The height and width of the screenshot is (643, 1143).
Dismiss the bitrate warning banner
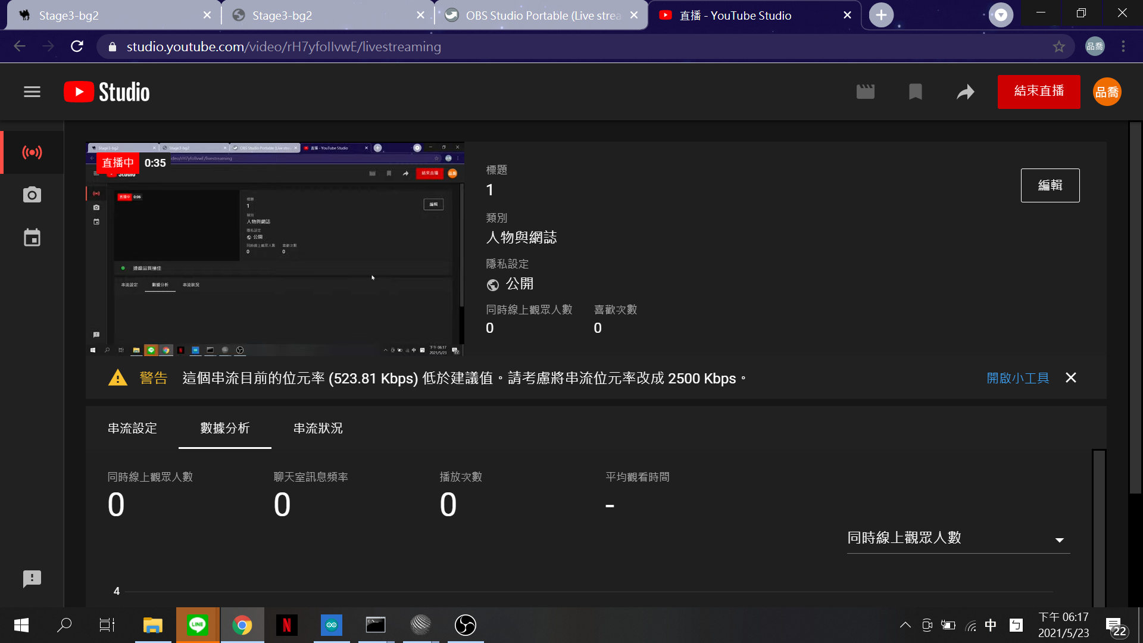(1071, 378)
